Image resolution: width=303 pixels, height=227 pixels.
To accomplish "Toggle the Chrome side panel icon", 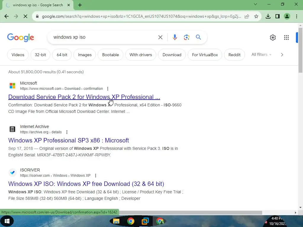I will [x=278, y=17].
